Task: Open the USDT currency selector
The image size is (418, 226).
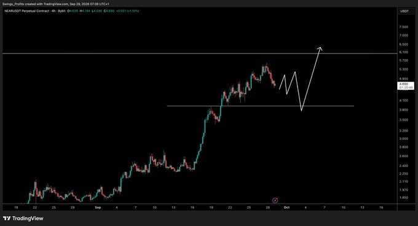Action: click(x=404, y=11)
